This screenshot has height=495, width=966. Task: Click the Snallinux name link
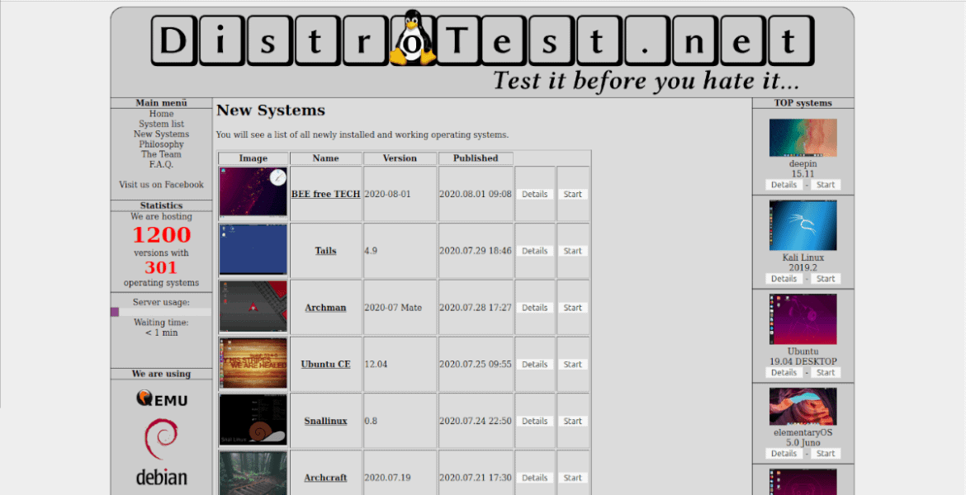click(325, 421)
